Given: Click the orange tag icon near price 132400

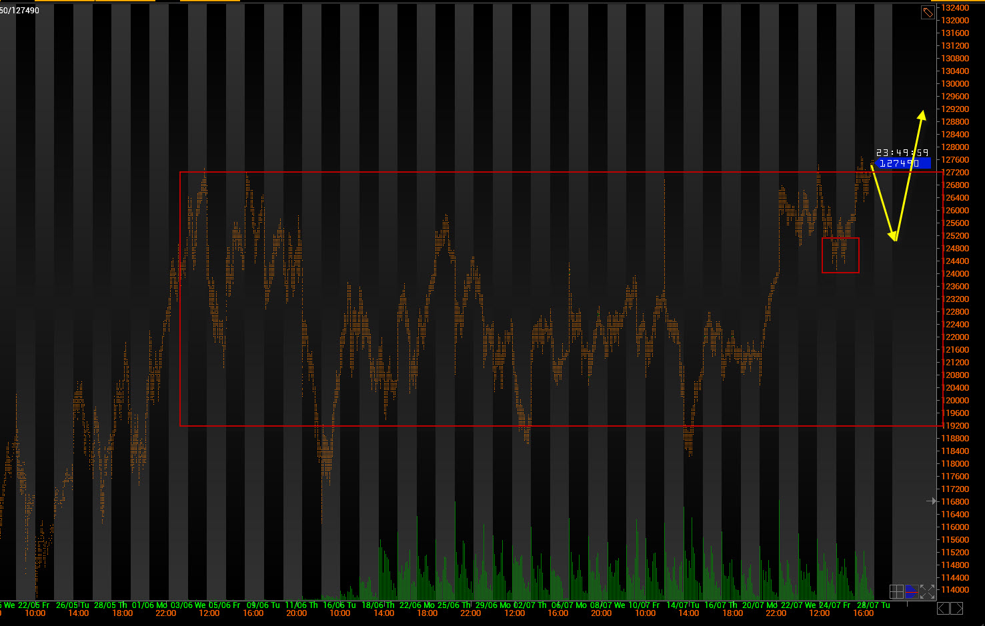Looking at the screenshot, I should (928, 13).
